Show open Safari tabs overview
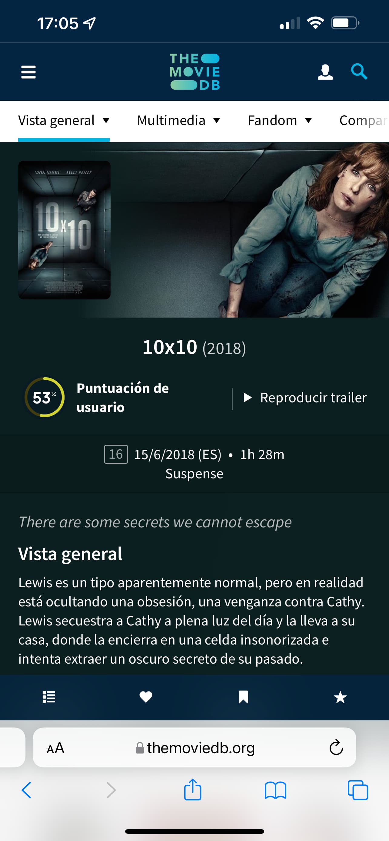The height and width of the screenshot is (841, 389). 358,790
